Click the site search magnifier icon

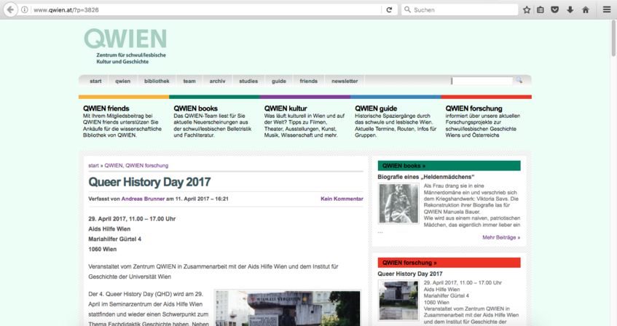coord(519,80)
